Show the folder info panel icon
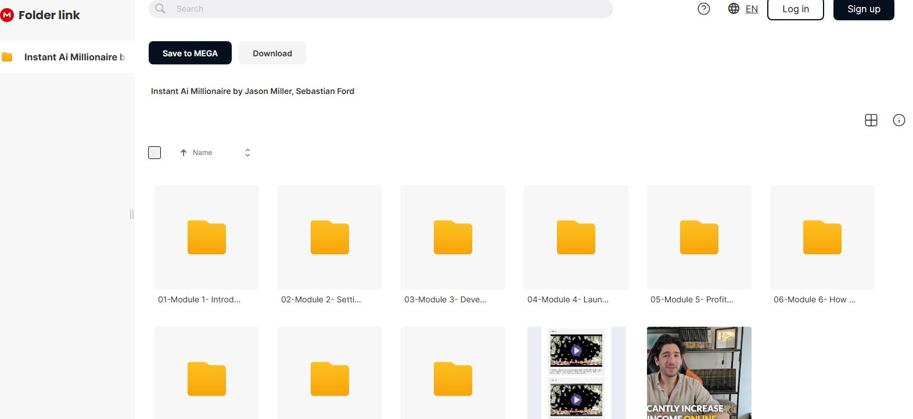The image size is (913, 419). pos(898,120)
